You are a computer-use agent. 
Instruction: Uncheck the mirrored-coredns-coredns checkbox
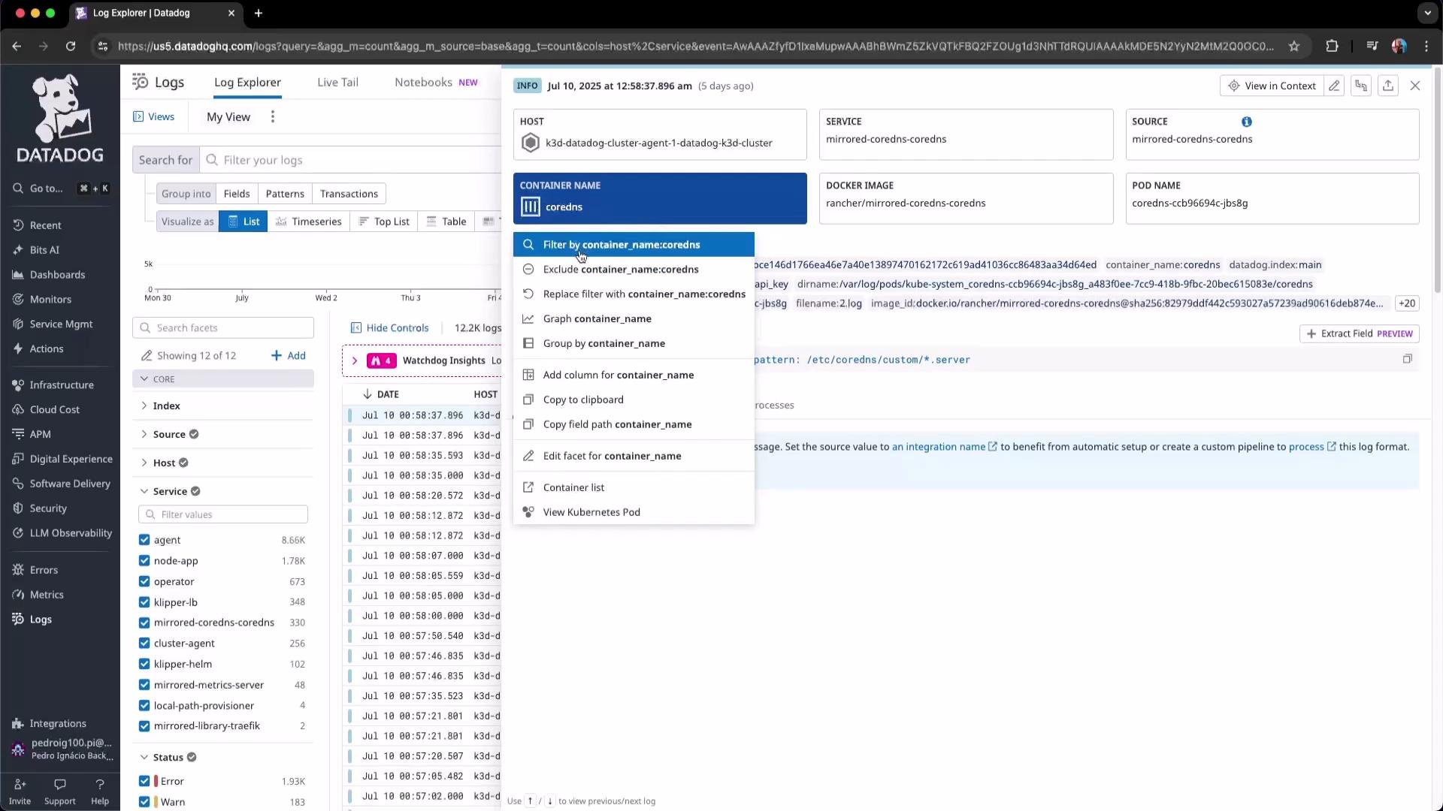point(144,623)
